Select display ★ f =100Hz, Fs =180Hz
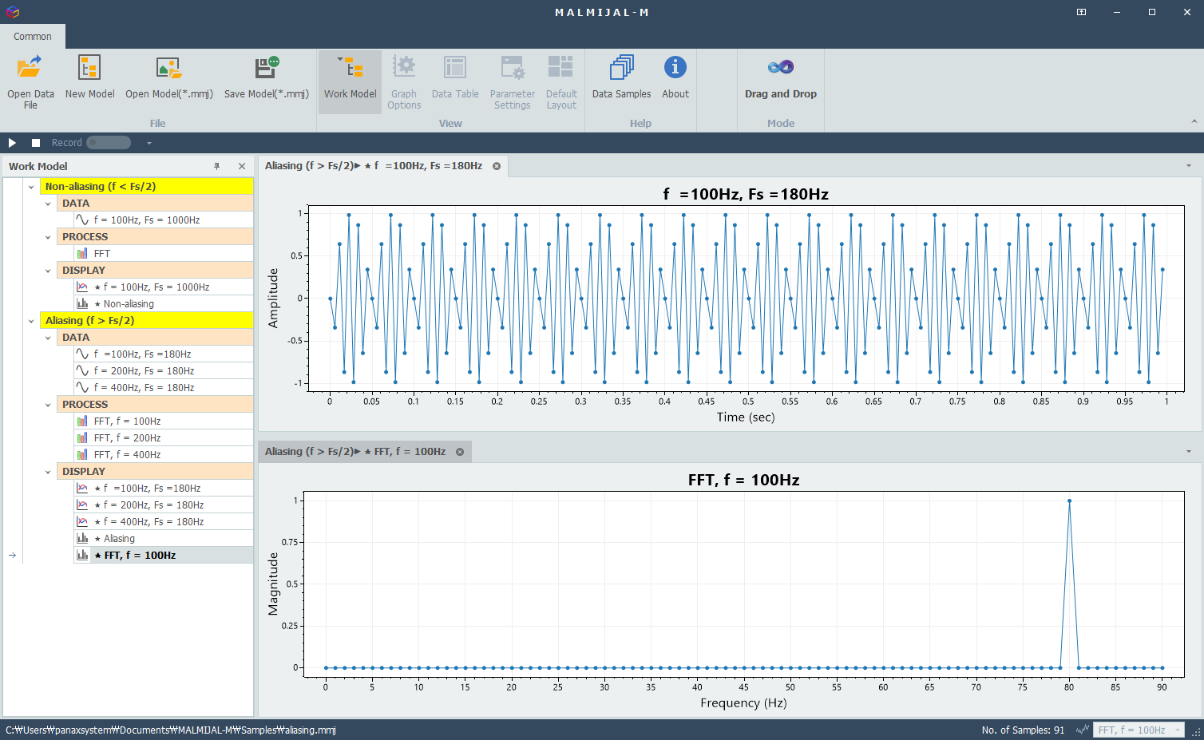This screenshot has width=1204, height=740. [164, 488]
